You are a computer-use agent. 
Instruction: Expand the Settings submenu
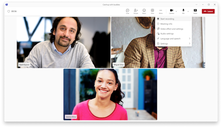[173, 44]
